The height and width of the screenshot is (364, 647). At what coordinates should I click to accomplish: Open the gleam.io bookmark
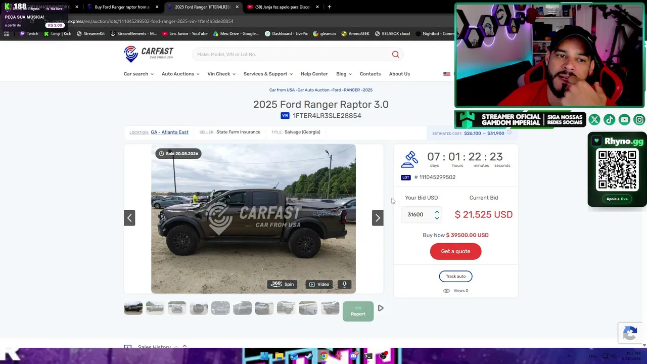point(325,34)
